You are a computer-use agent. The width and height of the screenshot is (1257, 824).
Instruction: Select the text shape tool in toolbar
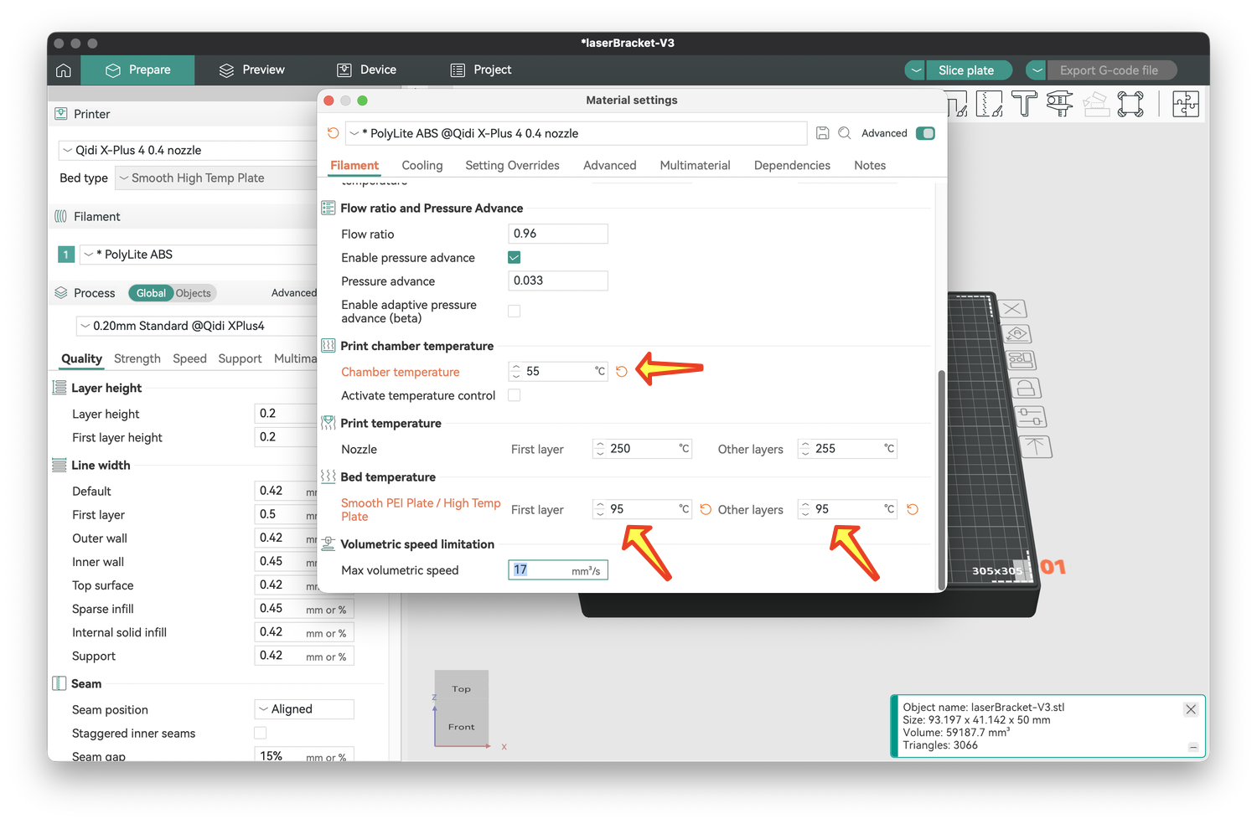coord(1024,104)
